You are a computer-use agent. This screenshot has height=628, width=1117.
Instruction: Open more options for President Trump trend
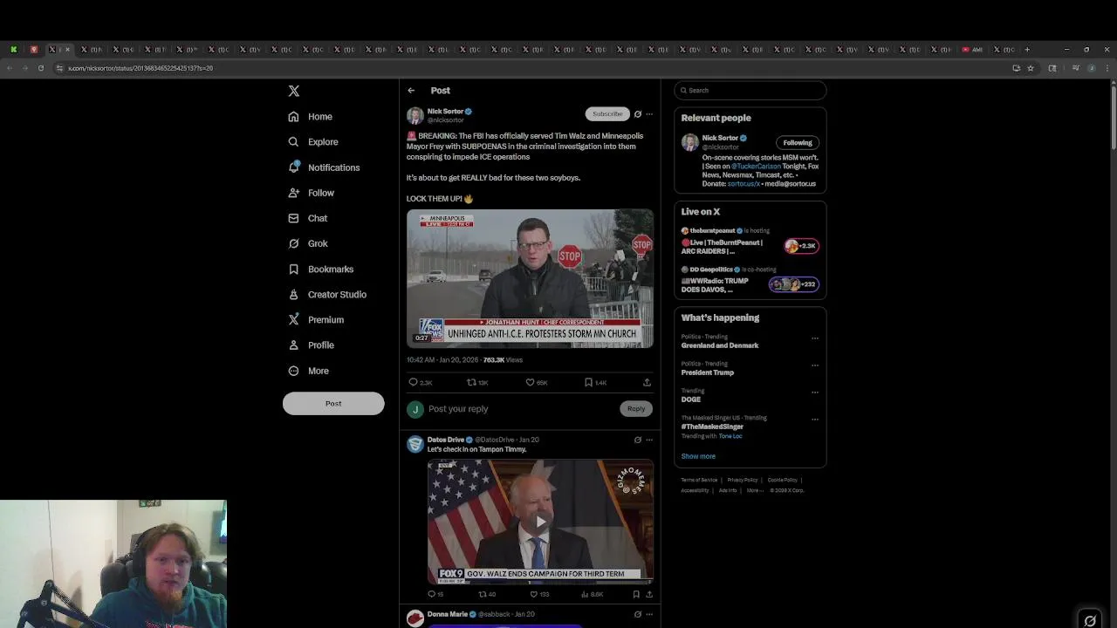click(815, 365)
